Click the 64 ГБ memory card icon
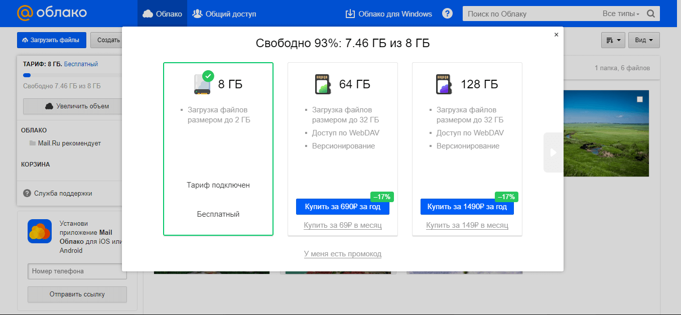681x315 pixels. click(x=324, y=84)
